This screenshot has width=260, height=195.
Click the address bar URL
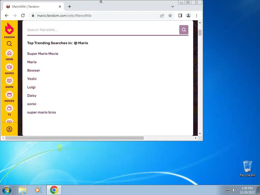[64, 15]
